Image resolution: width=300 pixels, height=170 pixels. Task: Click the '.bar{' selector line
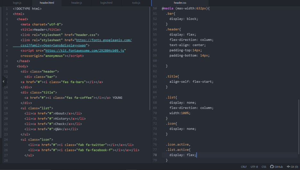[x=170, y=13]
